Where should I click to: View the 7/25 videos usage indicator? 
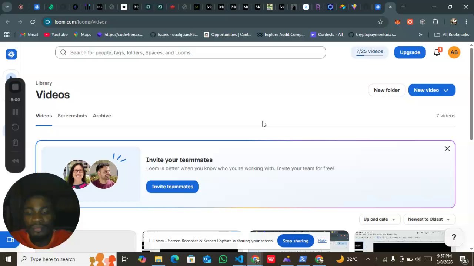point(370,52)
